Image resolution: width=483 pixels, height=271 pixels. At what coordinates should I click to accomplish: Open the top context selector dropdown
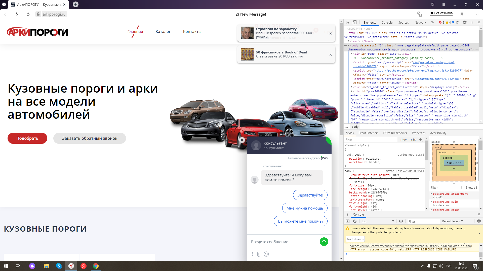[x=377, y=221]
